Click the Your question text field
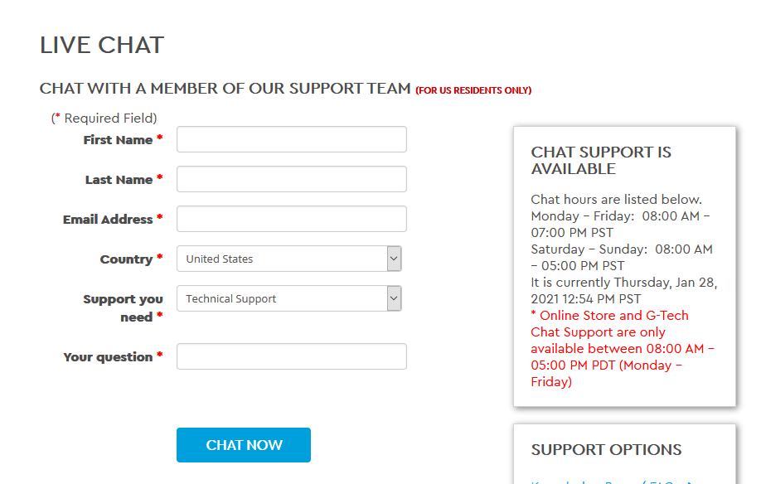Screen dimensions: 761x484 (291, 356)
